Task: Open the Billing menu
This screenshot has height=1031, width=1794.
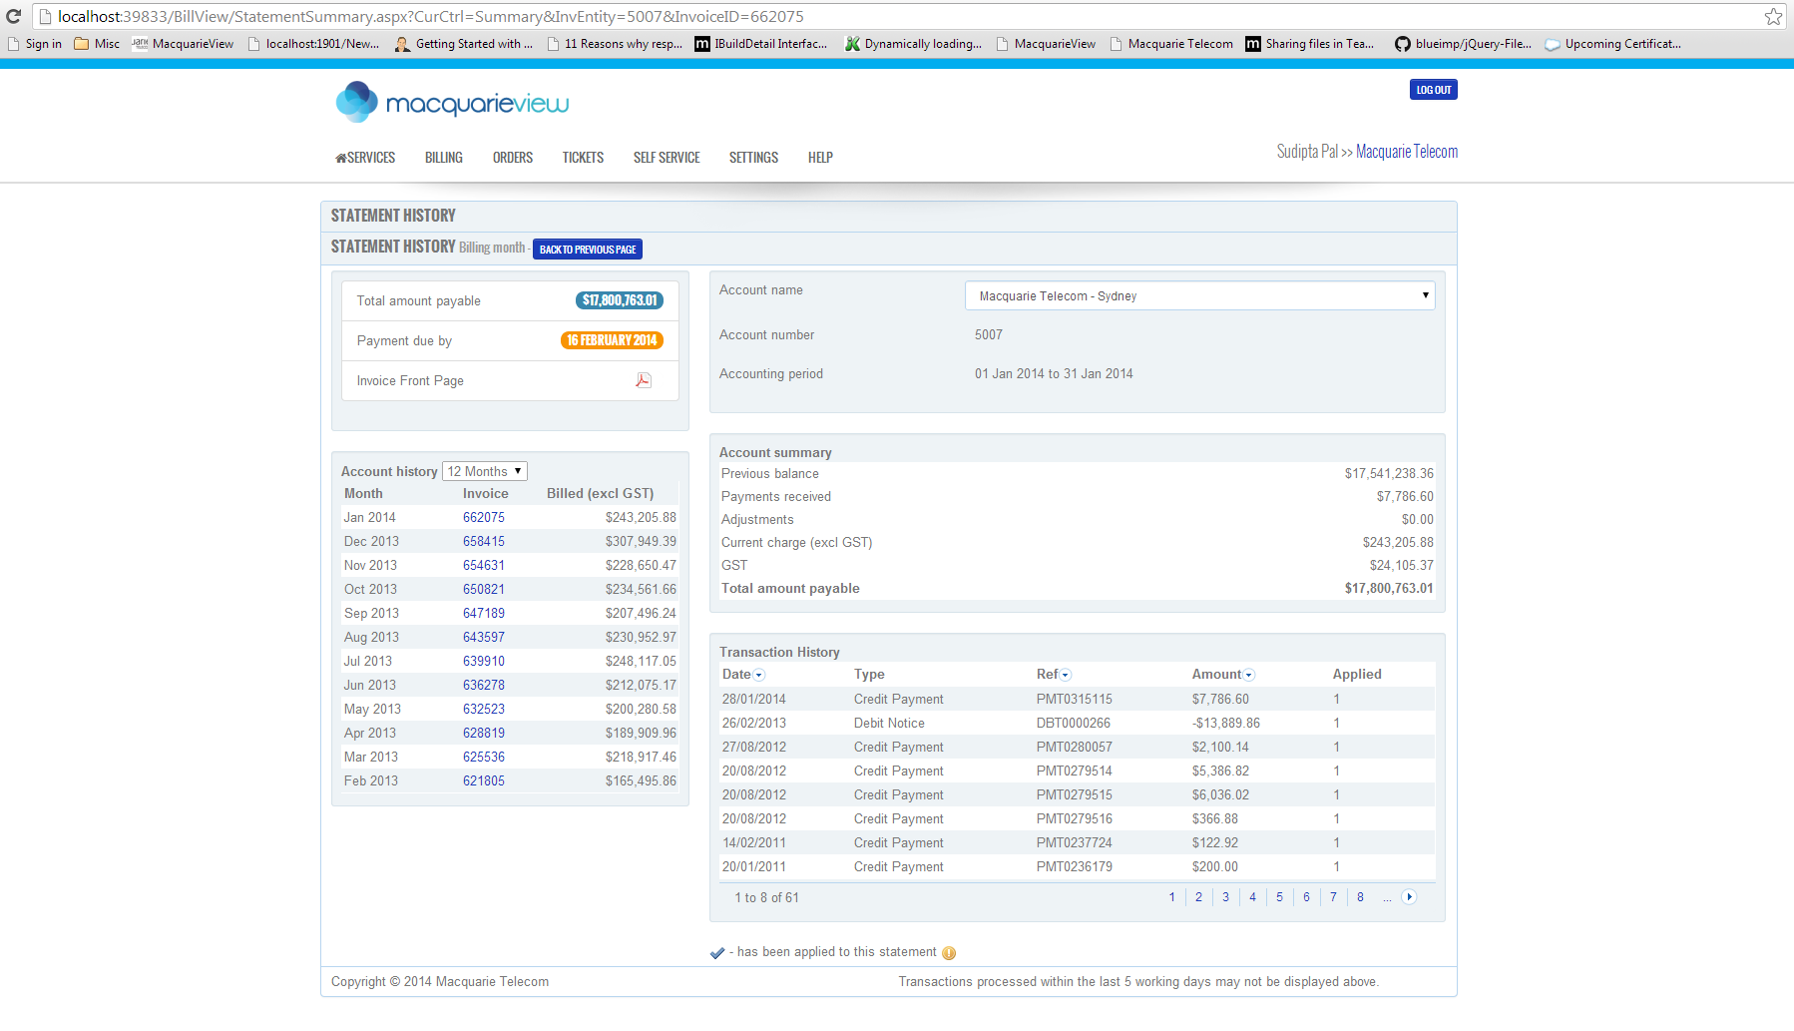Action: 443,158
